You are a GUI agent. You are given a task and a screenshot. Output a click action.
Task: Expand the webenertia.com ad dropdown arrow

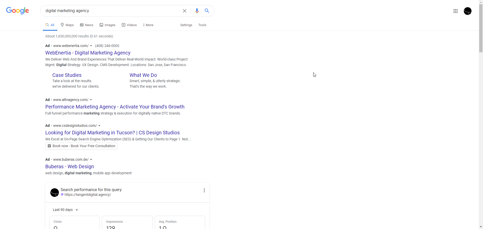coord(91,46)
